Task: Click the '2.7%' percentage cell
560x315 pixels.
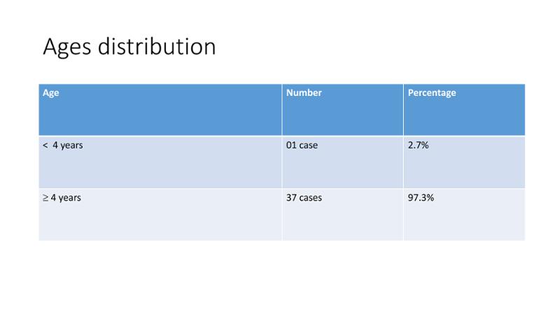Action: [x=464, y=162]
